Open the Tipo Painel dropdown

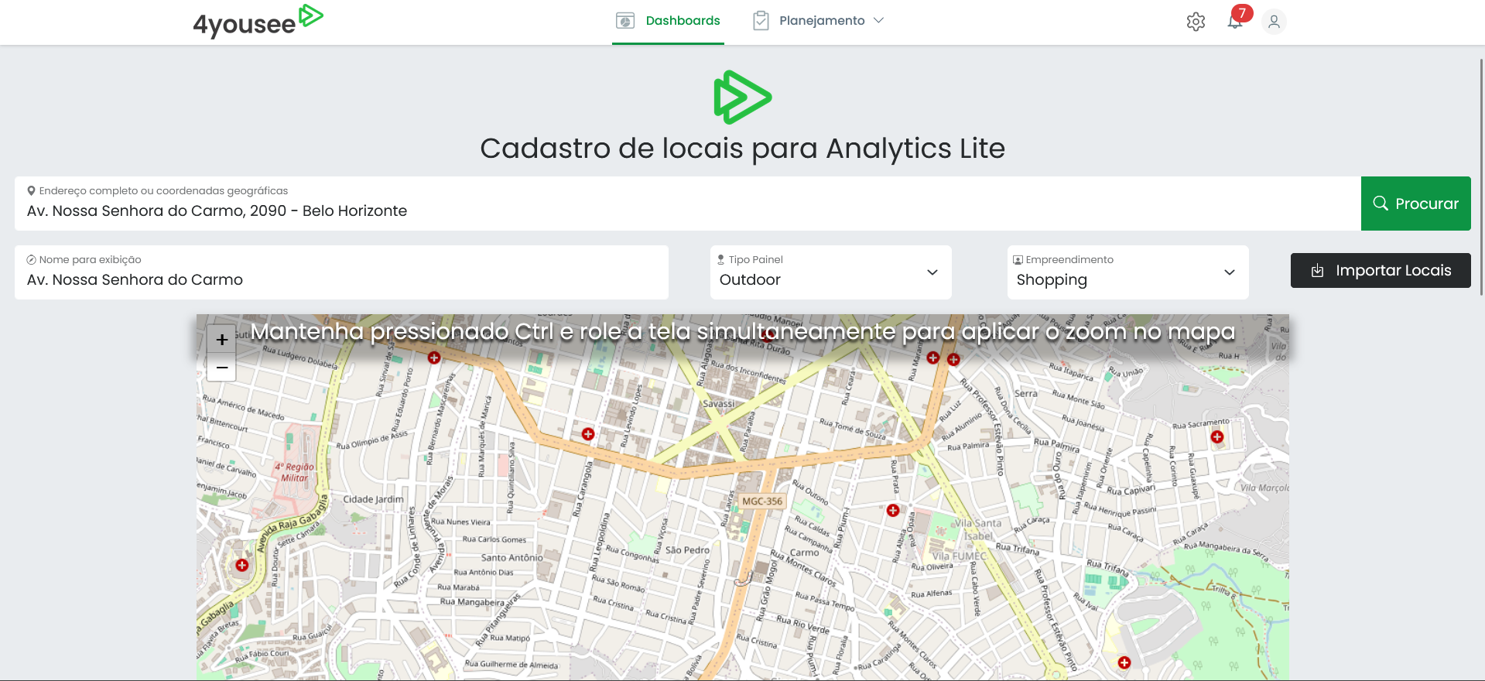[x=830, y=272]
